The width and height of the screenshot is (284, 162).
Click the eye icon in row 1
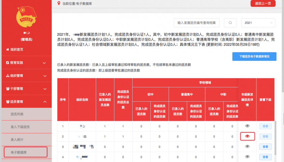(x=247, y=126)
